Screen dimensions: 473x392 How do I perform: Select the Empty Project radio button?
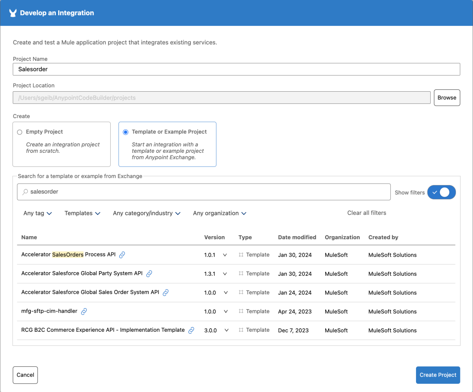[19, 132]
